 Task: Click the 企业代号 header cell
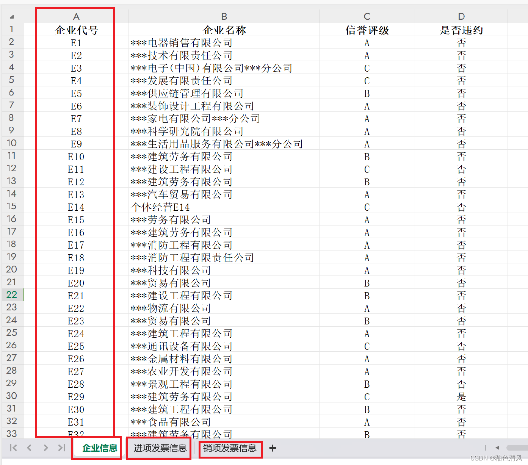point(76,30)
